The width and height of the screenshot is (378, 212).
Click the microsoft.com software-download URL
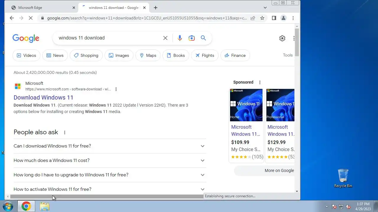(x=68, y=89)
